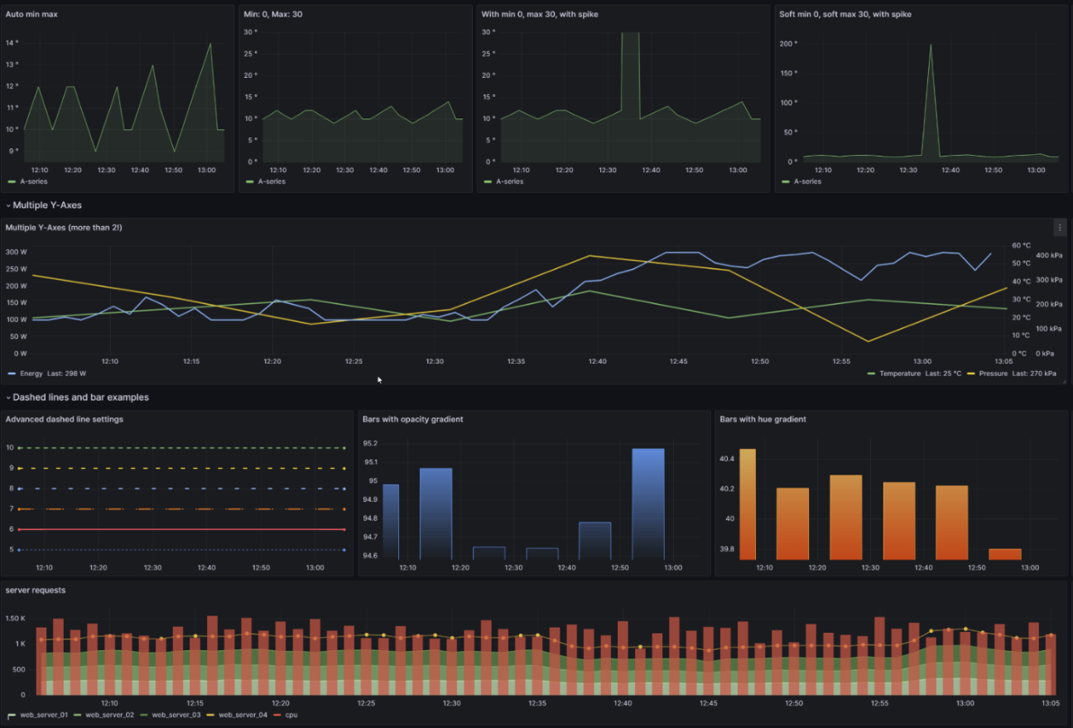Toggle the web_server_01 legend label
The height and width of the screenshot is (728, 1073).
pyautogui.click(x=44, y=714)
